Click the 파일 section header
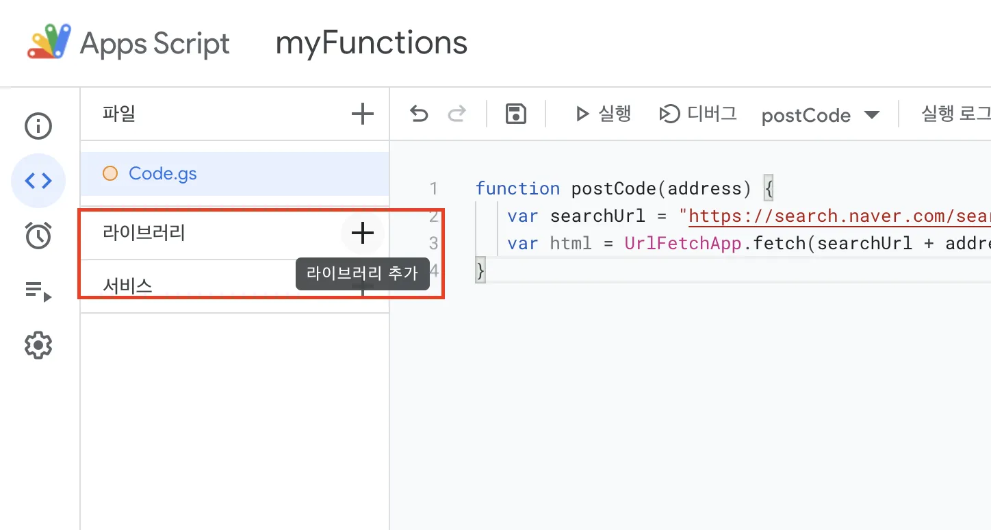991x530 pixels. pos(119,114)
